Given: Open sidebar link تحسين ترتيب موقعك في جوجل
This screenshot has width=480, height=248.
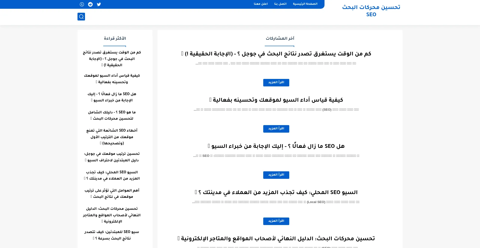Looking at the screenshot, I should click(x=112, y=157).
